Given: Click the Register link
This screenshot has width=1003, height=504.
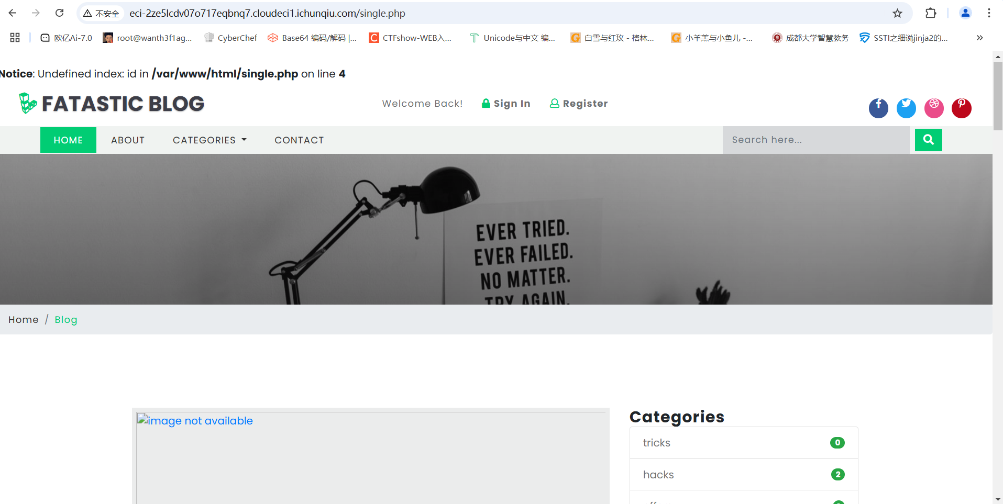Looking at the screenshot, I should pos(579,104).
